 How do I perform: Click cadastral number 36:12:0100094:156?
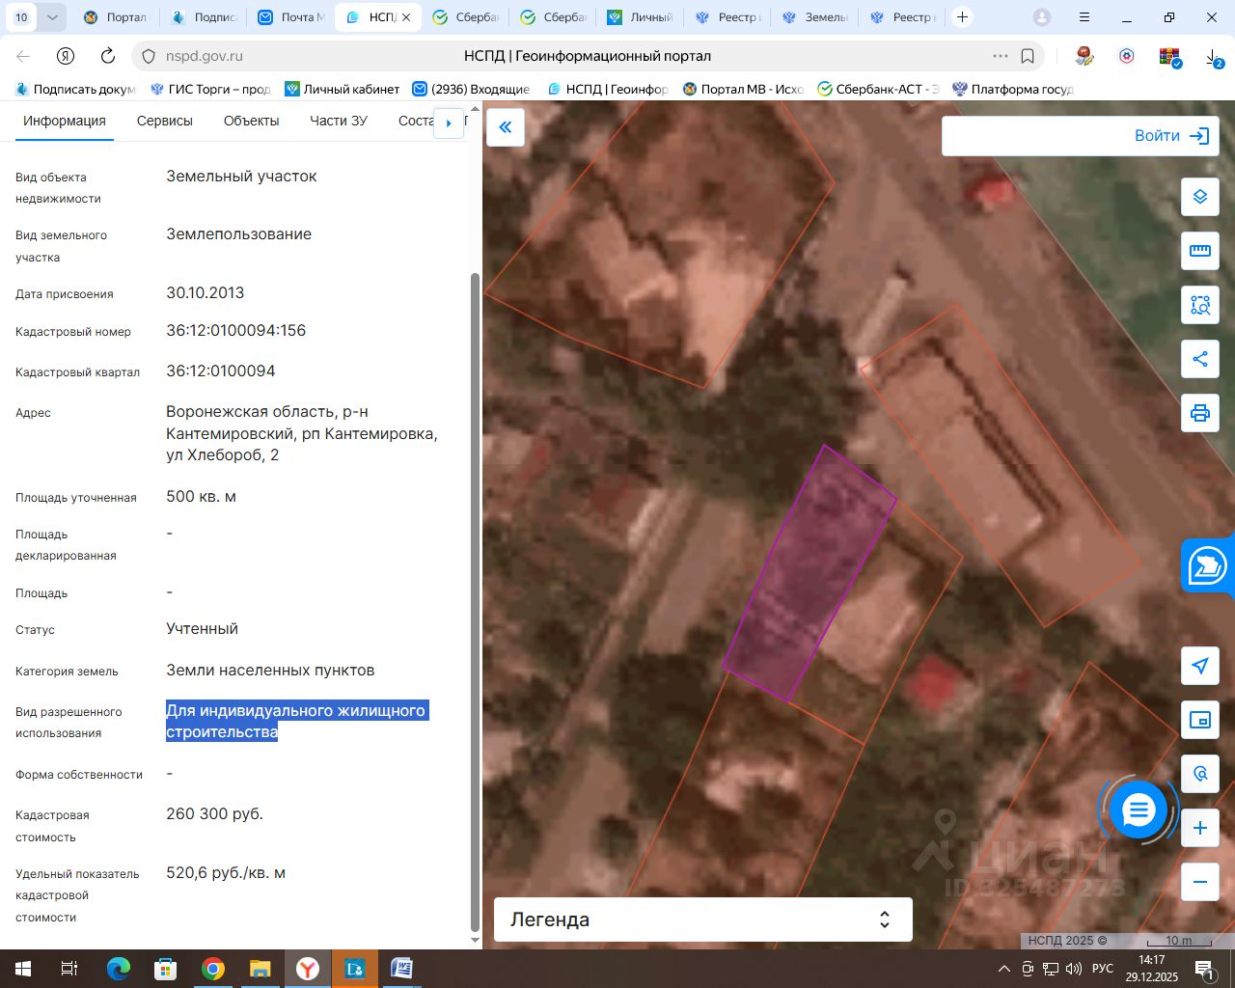(235, 330)
